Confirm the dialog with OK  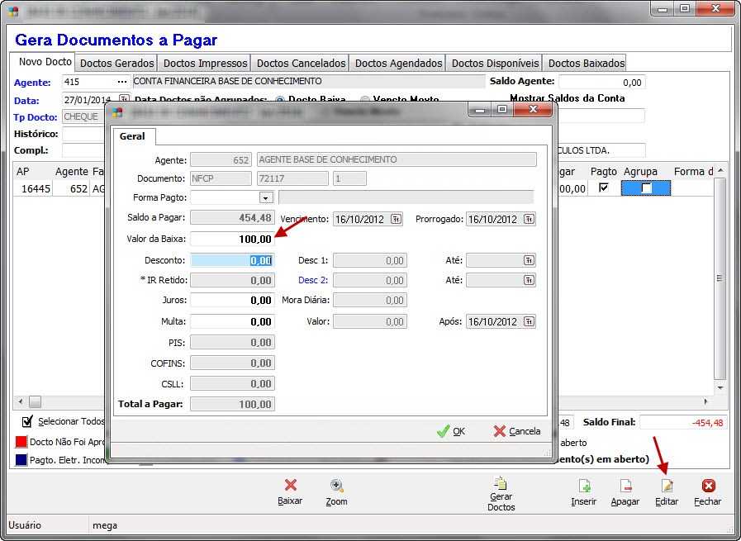(x=451, y=431)
